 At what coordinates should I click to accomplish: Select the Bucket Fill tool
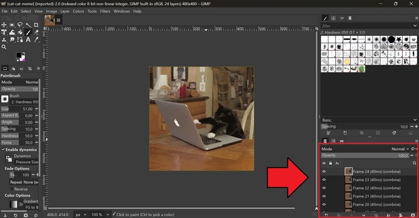pos(20,32)
